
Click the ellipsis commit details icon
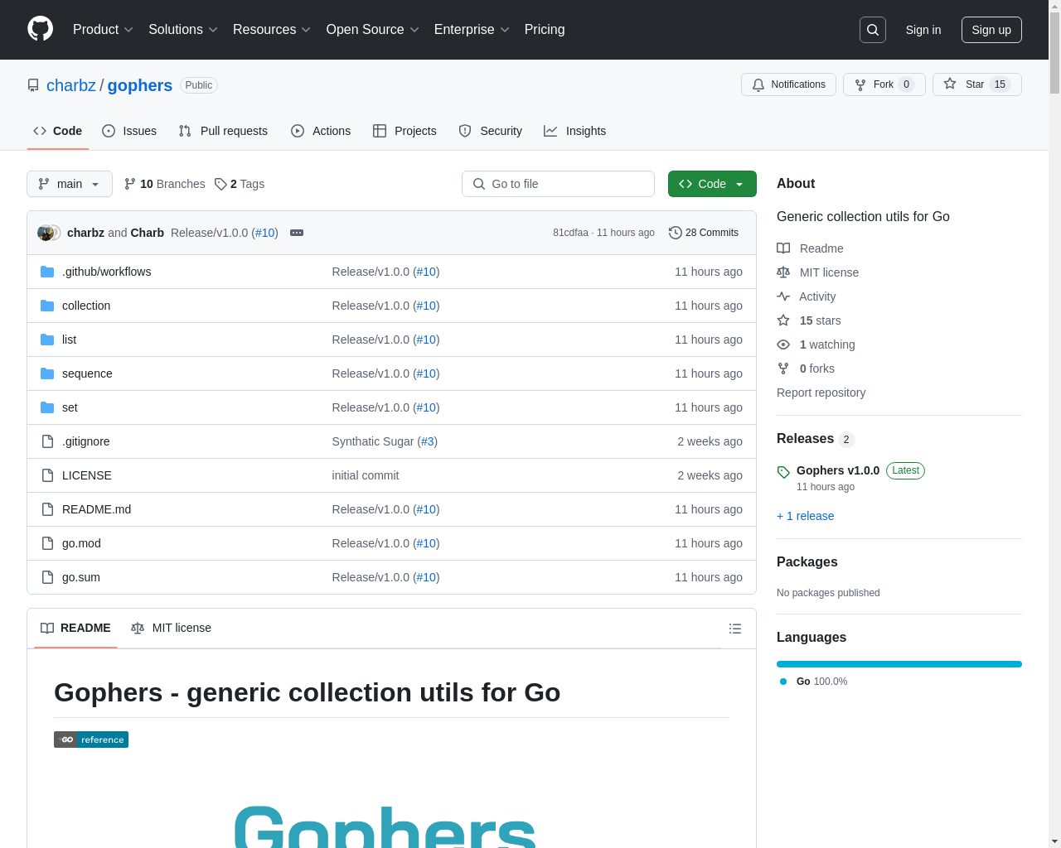click(297, 233)
